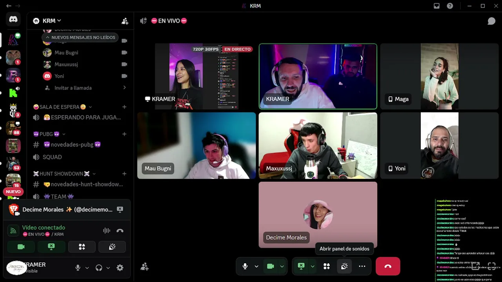This screenshot has width=502, height=282.
Task: Open the server with the 53 badge
Action: (13, 163)
